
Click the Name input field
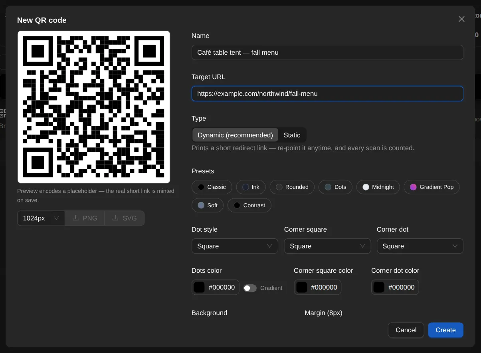[x=327, y=52]
